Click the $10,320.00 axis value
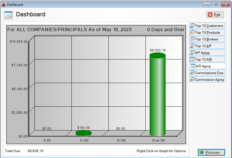 pyautogui.click(x=19, y=42)
